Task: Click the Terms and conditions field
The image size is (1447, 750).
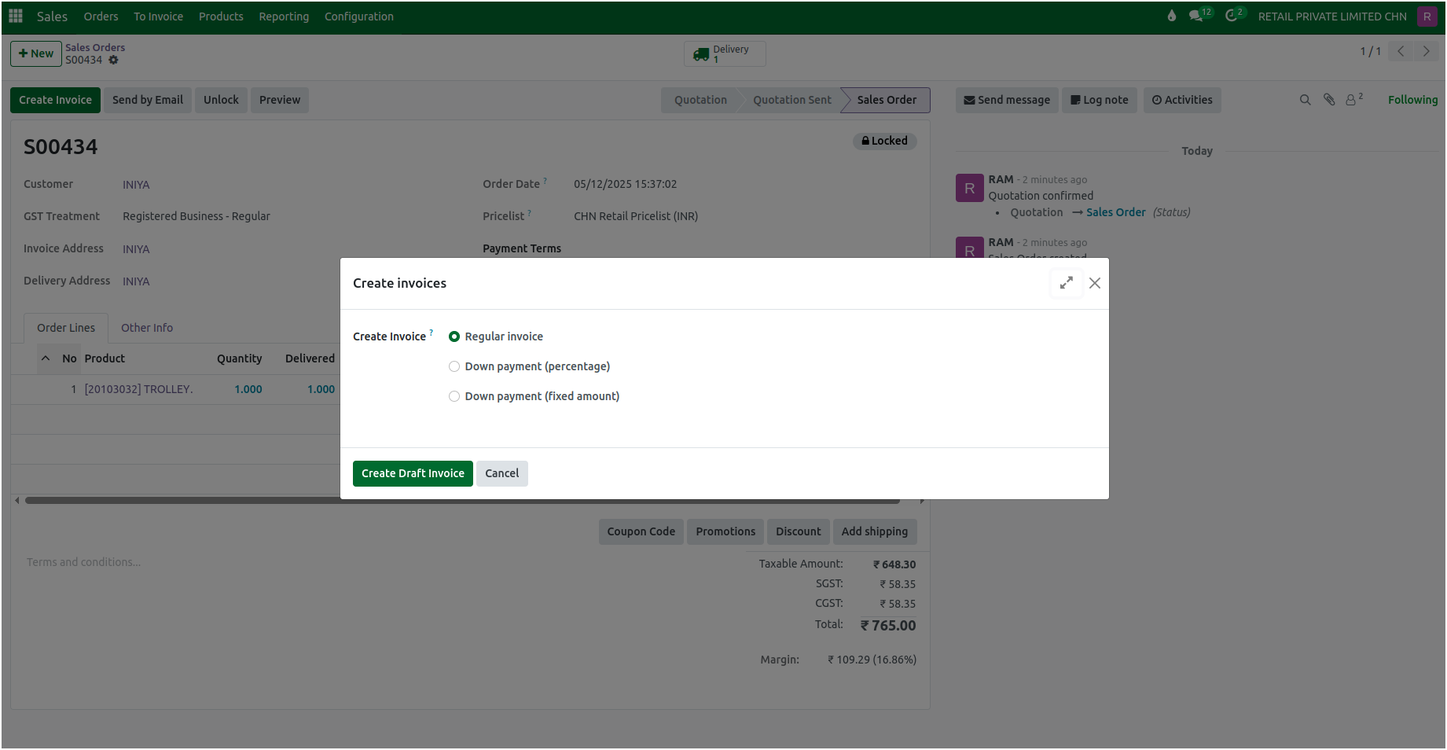Action: tap(83, 561)
